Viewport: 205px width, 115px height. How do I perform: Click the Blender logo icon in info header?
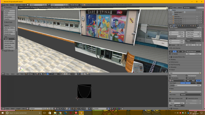coord(84,5)
